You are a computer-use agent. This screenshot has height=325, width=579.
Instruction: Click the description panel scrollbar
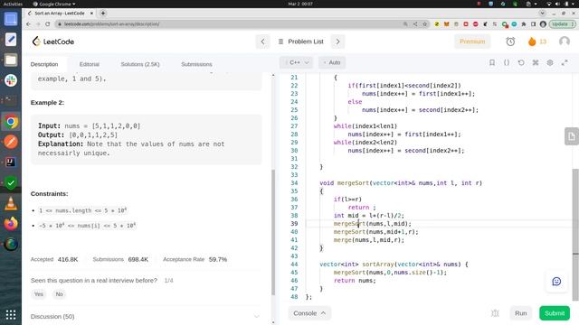pyautogui.click(x=273, y=232)
